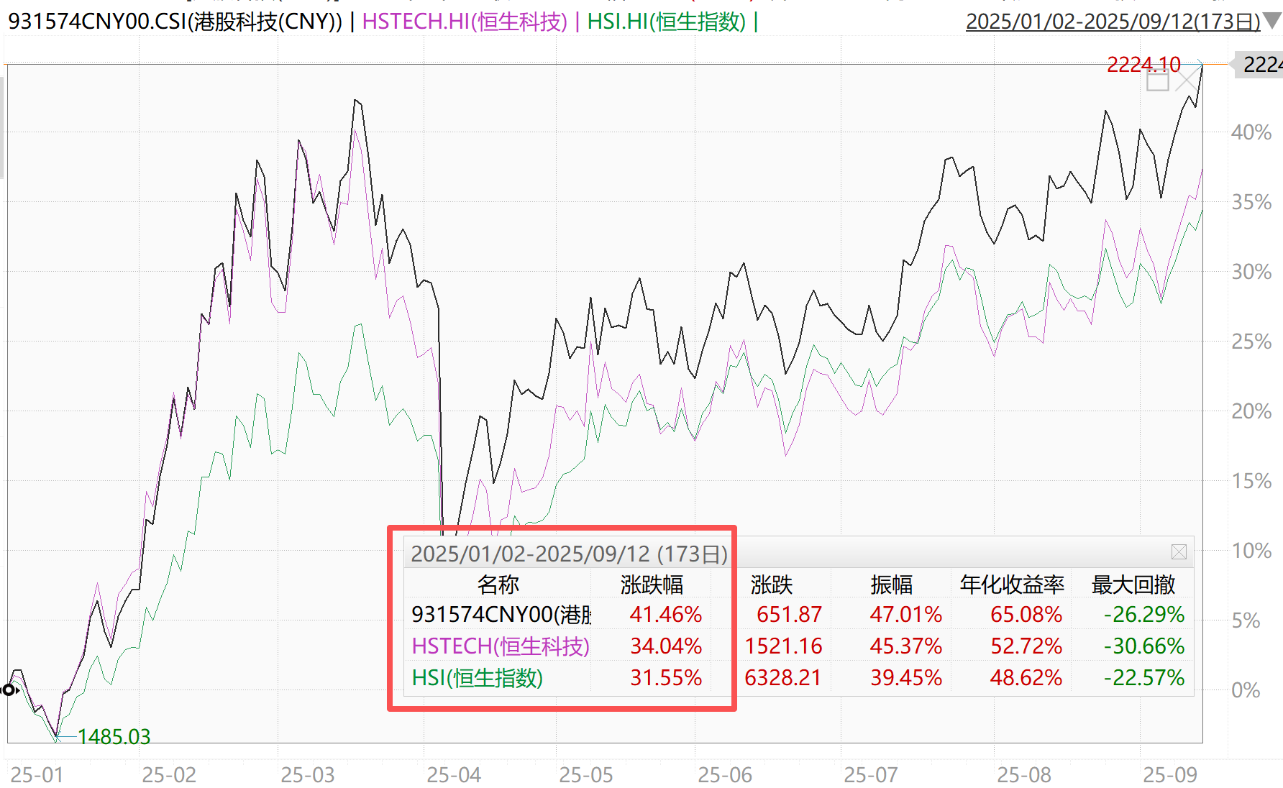Click the 25-04 label on the time axis
1283x788 pixels.
[454, 775]
